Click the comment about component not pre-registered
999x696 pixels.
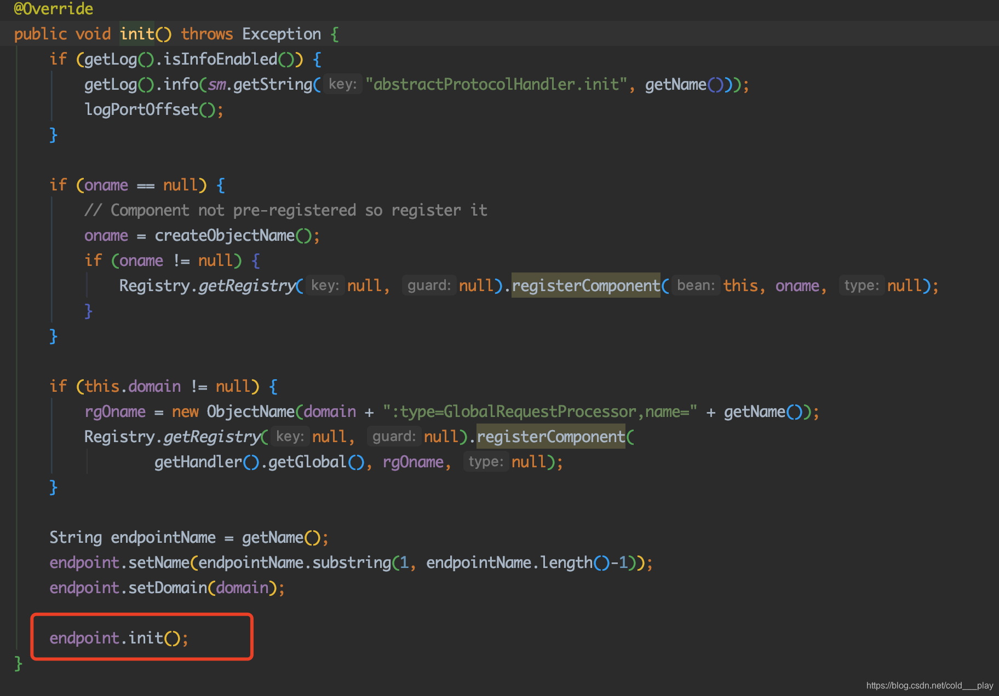(286, 210)
